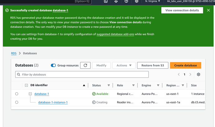Open the help question mark icon
The image size is (215, 127).
click(x=126, y=2)
